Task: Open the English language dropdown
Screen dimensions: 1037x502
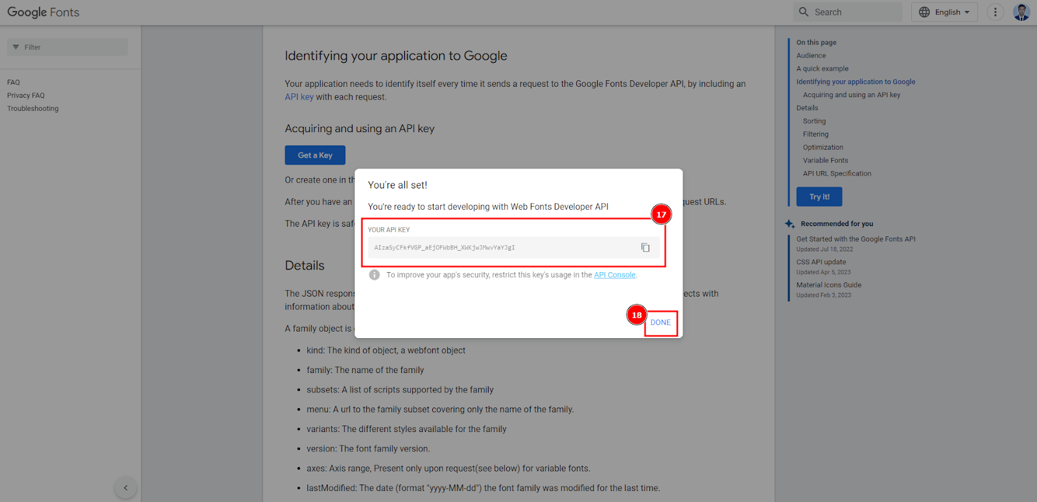Action: pyautogui.click(x=944, y=12)
